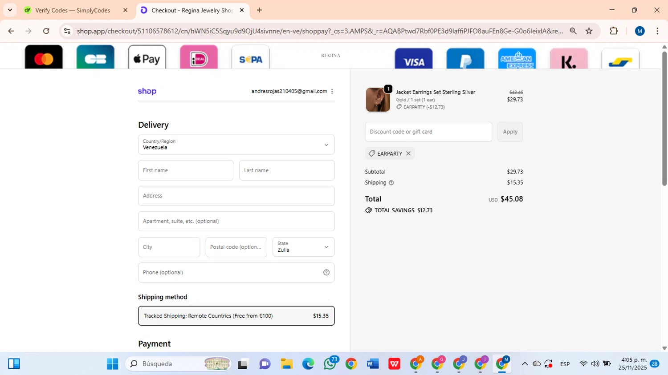
Task: Focus the Address field
Action: click(236, 196)
